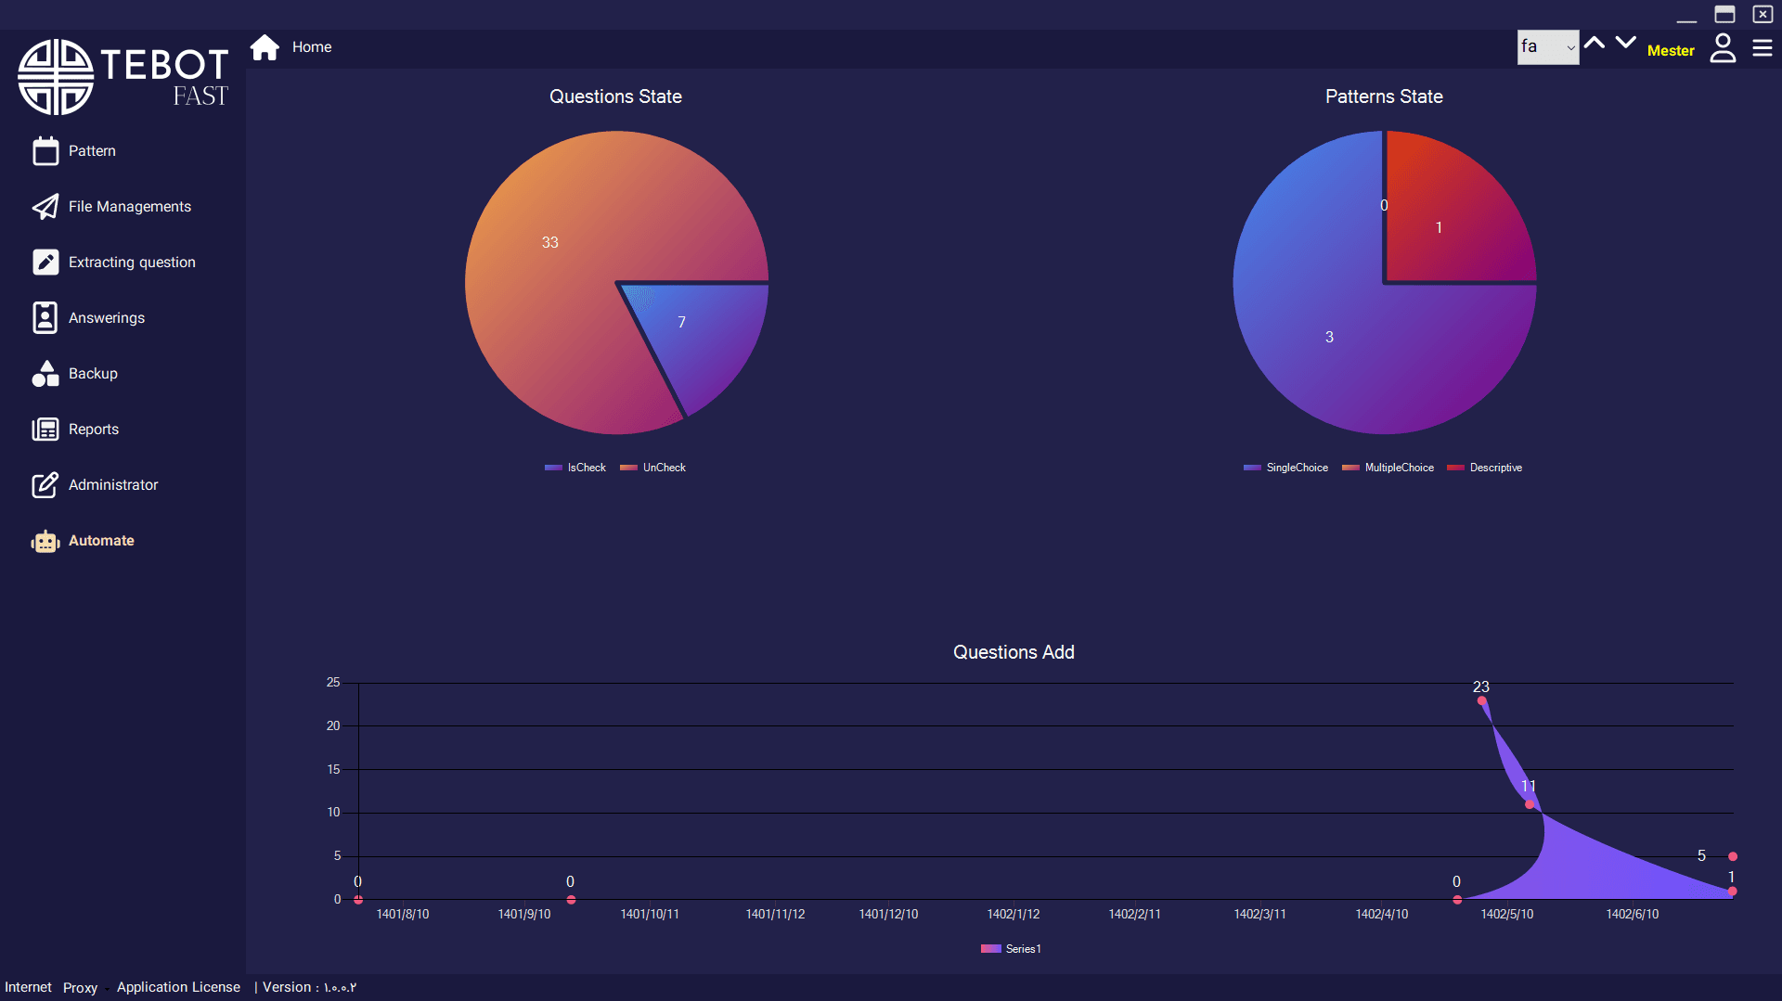Open the hamburger menu at top right
This screenshot has width=1782, height=1001.
pos(1762,48)
